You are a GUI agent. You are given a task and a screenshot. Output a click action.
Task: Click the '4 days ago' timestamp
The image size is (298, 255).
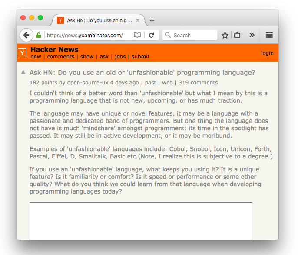pyautogui.click(x=125, y=83)
